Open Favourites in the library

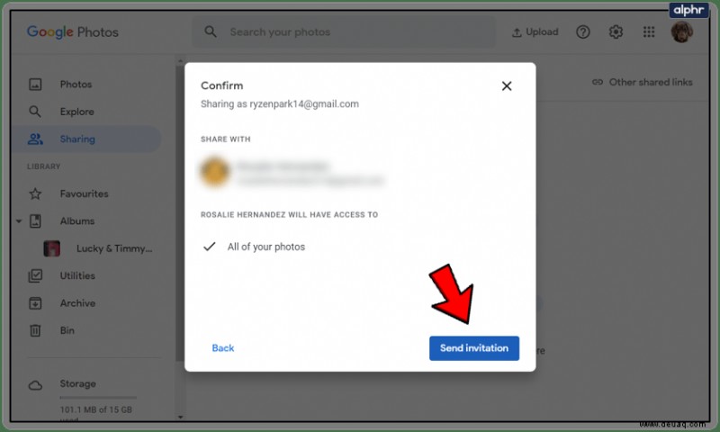86,193
